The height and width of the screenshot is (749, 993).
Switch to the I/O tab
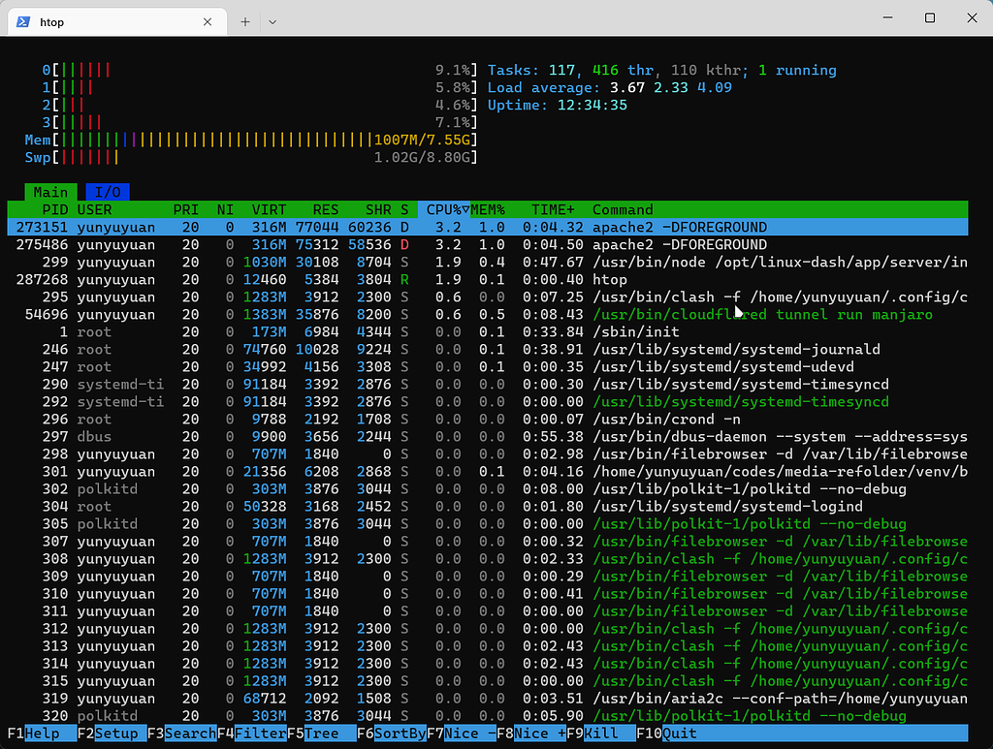tap(107, 192)
